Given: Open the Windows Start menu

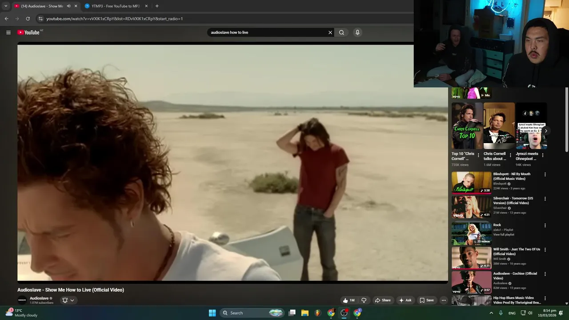Looking at the screenshot, I should (x=212, y=313).
